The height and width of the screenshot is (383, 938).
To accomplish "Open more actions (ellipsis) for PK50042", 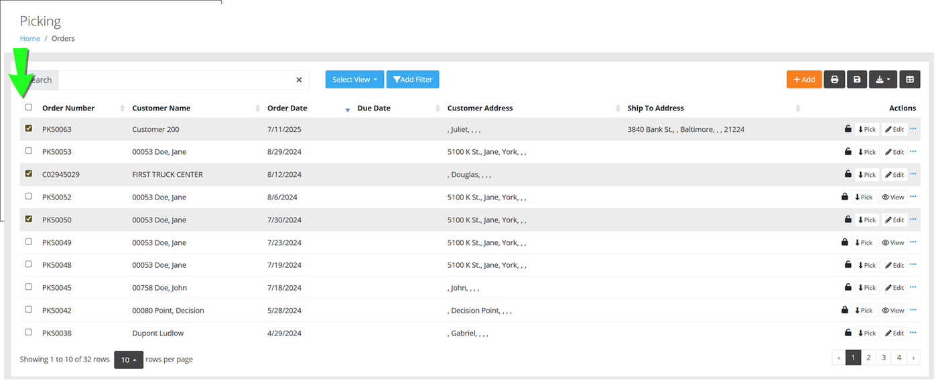I will tap(913, 309).
